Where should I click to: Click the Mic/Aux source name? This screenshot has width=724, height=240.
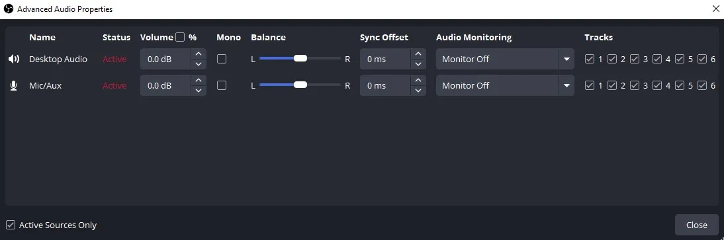click(x=45, y=85)
